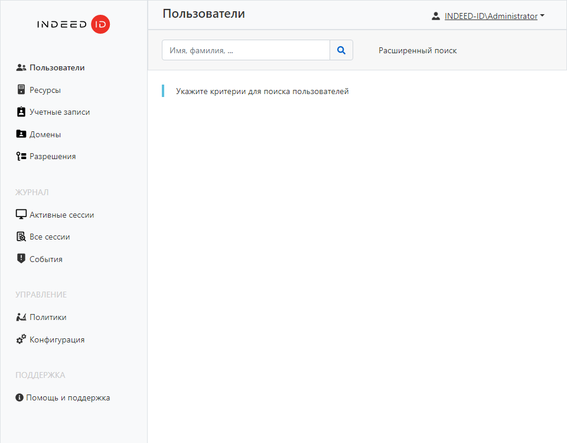Expand the dropdown caret beside Administrator
Viewport: 567px width, 443px height.
tap(542, 16)
